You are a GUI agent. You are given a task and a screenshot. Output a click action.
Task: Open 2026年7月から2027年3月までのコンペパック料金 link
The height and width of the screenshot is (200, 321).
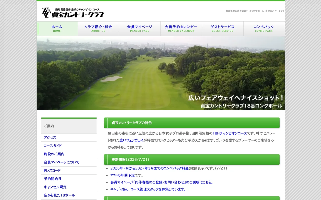pos(149,168)
